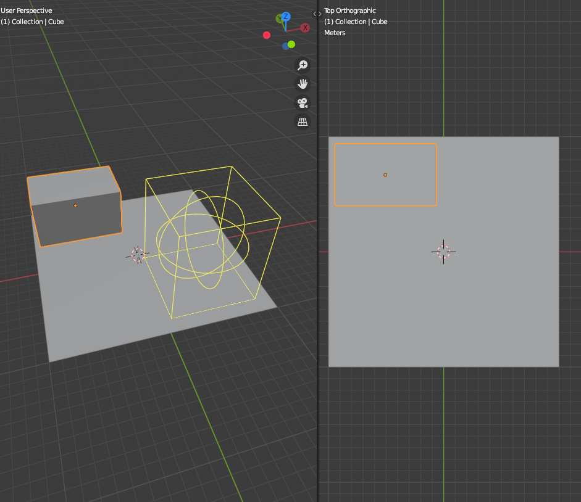Click the 3D cursor in perspective view

[138, 255]
